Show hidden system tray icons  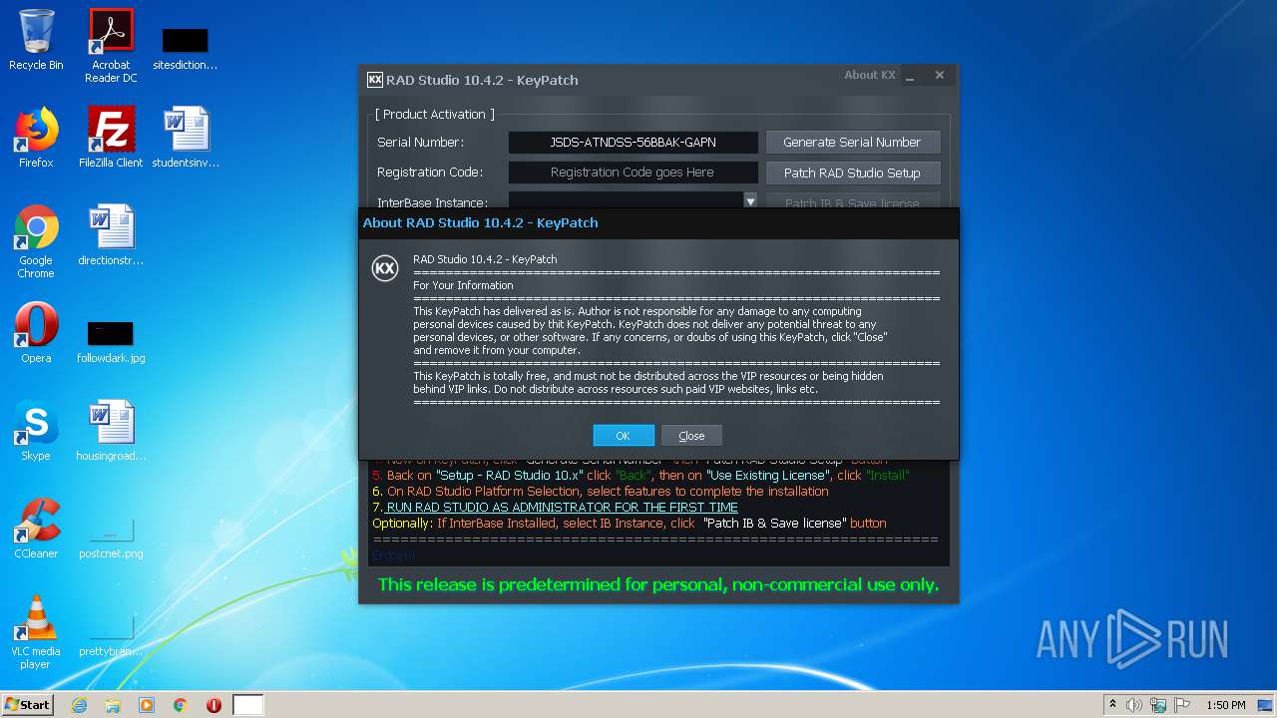(1112, 705)
